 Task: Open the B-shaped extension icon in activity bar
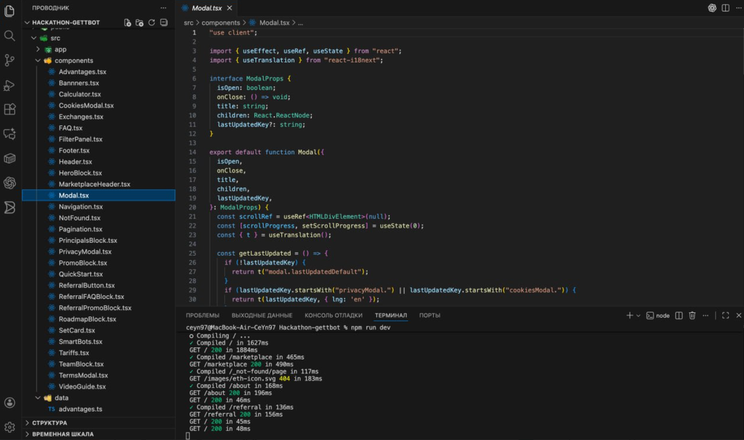coord(9,207)
